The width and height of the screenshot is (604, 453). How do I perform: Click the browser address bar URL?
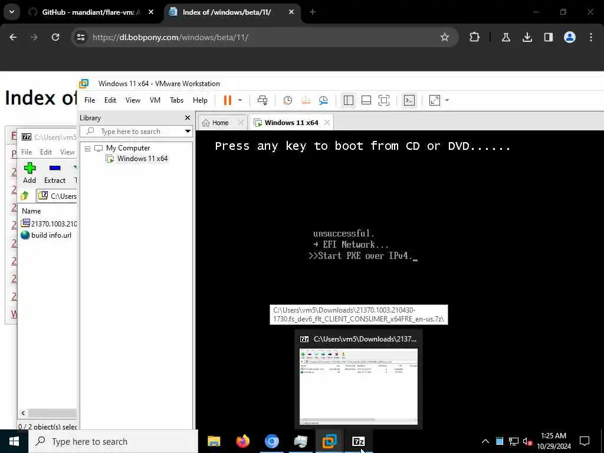[170, 37]
